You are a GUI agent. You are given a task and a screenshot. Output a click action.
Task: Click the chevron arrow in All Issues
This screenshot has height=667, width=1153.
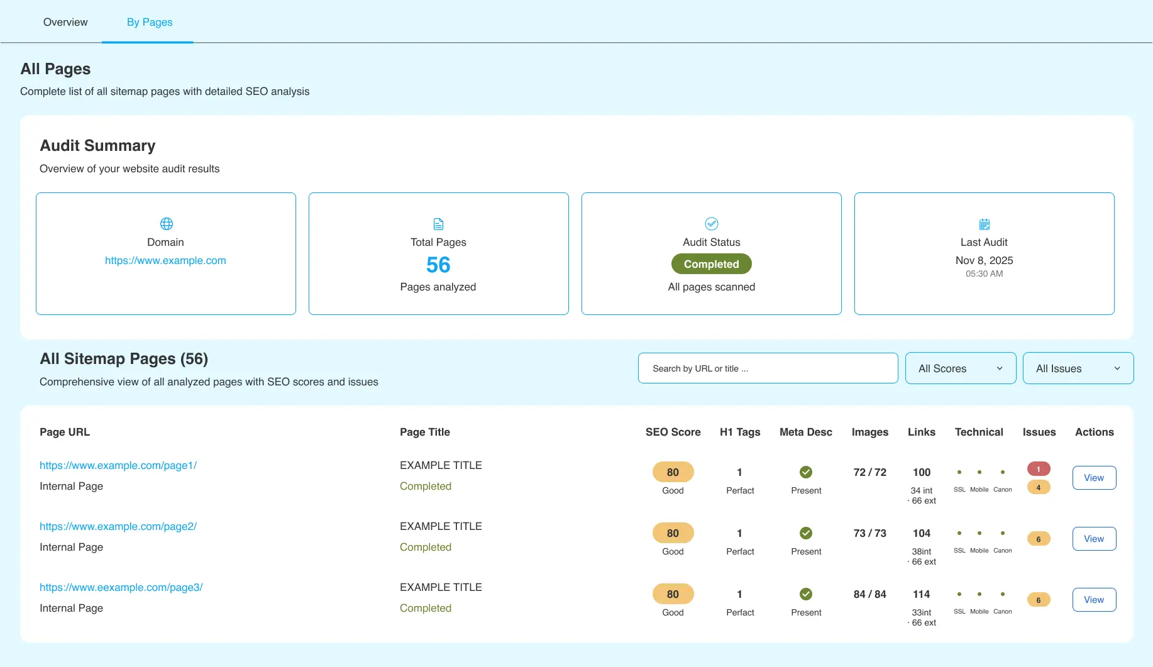(1117, 368)
